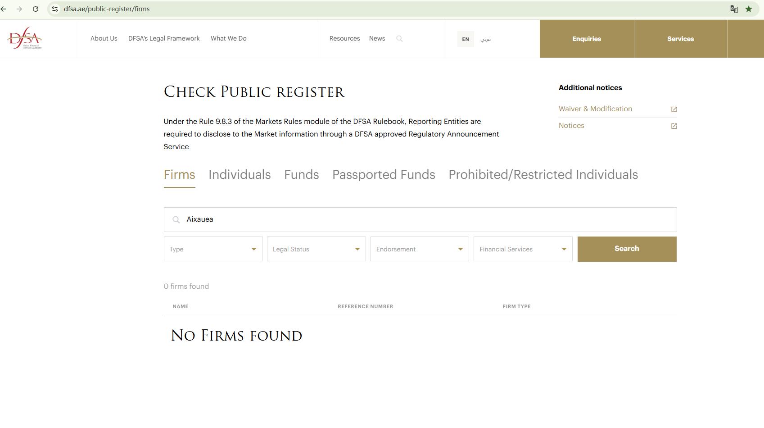The image size is (764, 428).
Task: Switch language to Arabic
Action: (485, 39)
